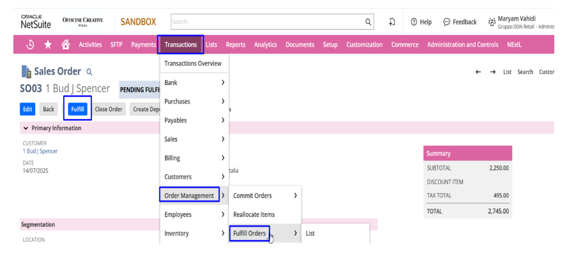
Task: Click the Sales Order document icon
Action: click(x=26, y=72)
